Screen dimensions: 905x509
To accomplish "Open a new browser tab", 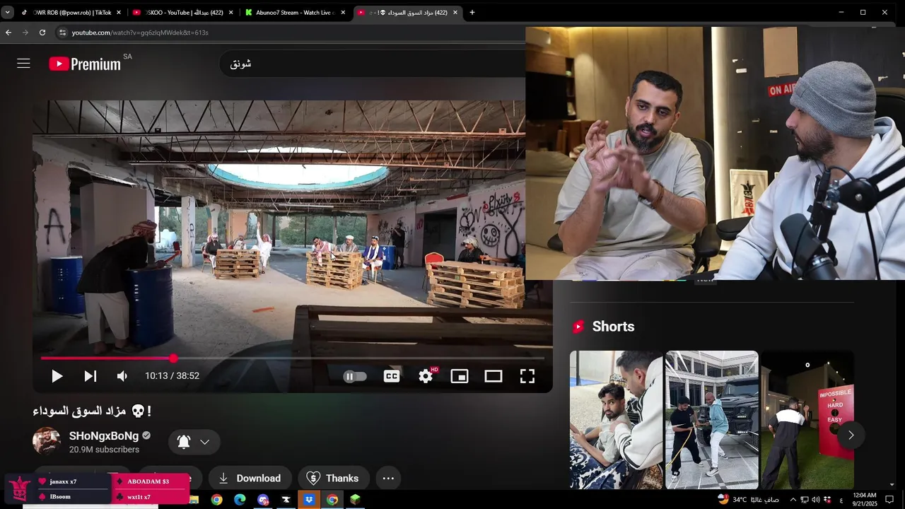I will pos(472,12).
